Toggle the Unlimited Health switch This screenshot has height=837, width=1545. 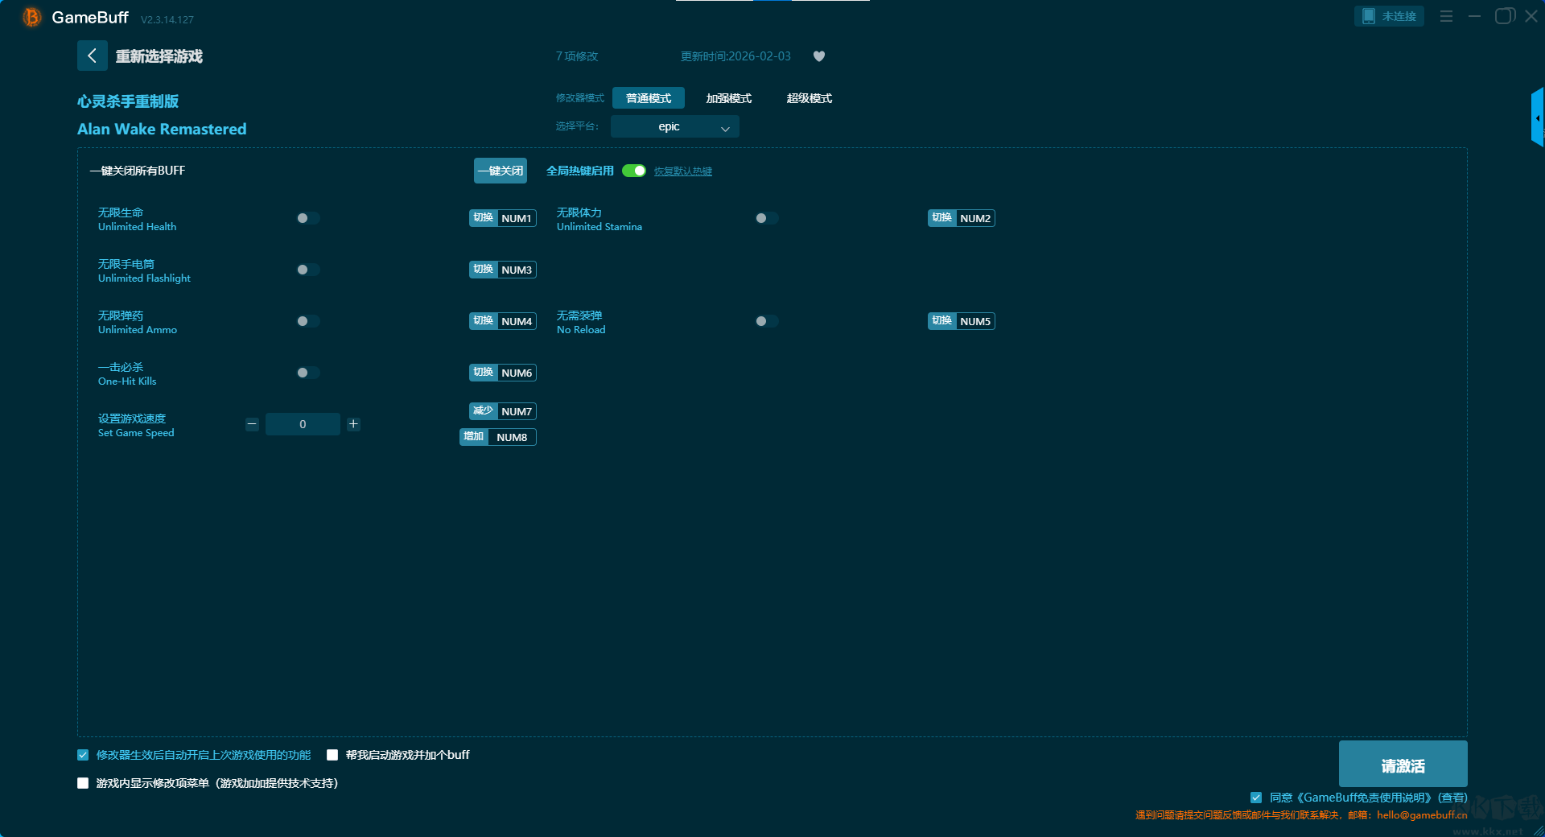(x=307, y=218)
